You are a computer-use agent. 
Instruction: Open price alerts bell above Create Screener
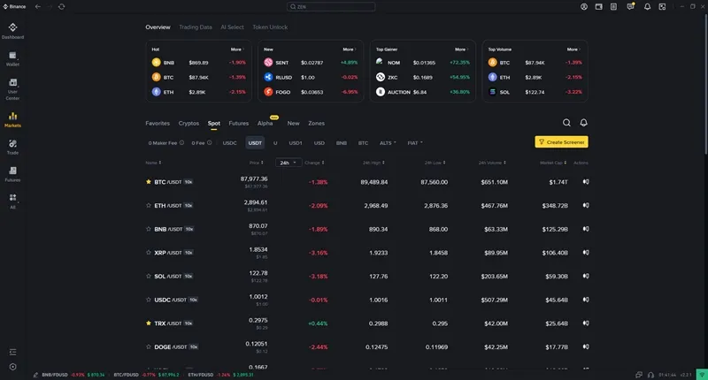coord(583,123)
